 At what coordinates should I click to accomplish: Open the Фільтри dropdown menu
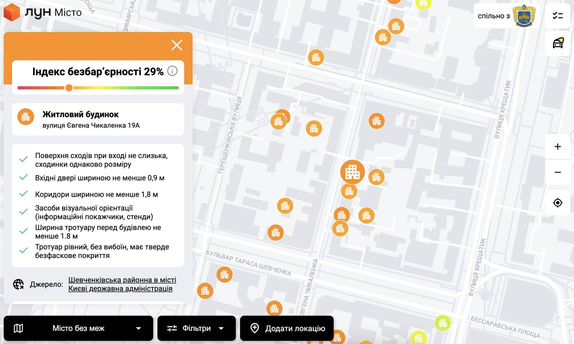click(196, 328)
